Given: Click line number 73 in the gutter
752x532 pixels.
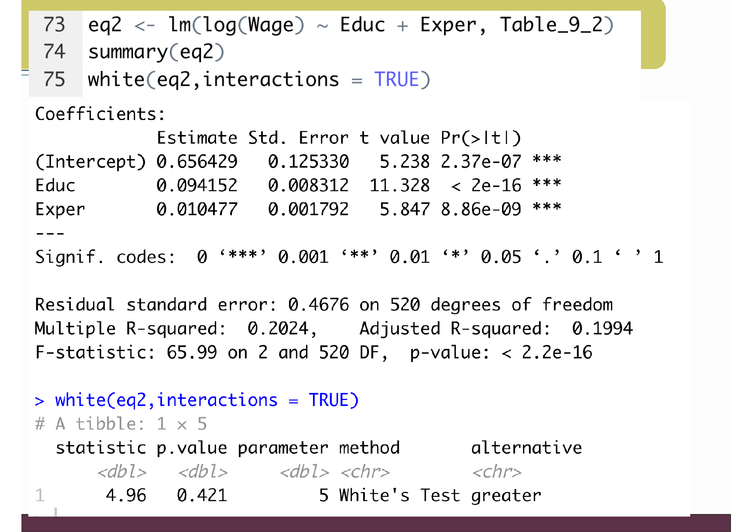Looking at the screenshot, I should pyautogui.click(x=54, y=25).
